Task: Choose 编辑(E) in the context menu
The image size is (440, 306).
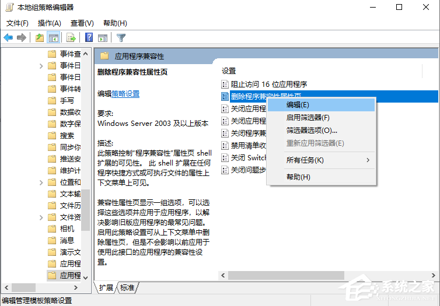Action: coord(322,105)
